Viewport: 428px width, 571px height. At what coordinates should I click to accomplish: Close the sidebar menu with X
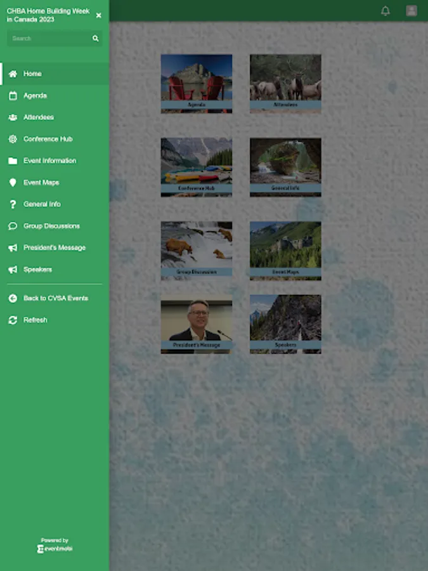pos(99,15)
